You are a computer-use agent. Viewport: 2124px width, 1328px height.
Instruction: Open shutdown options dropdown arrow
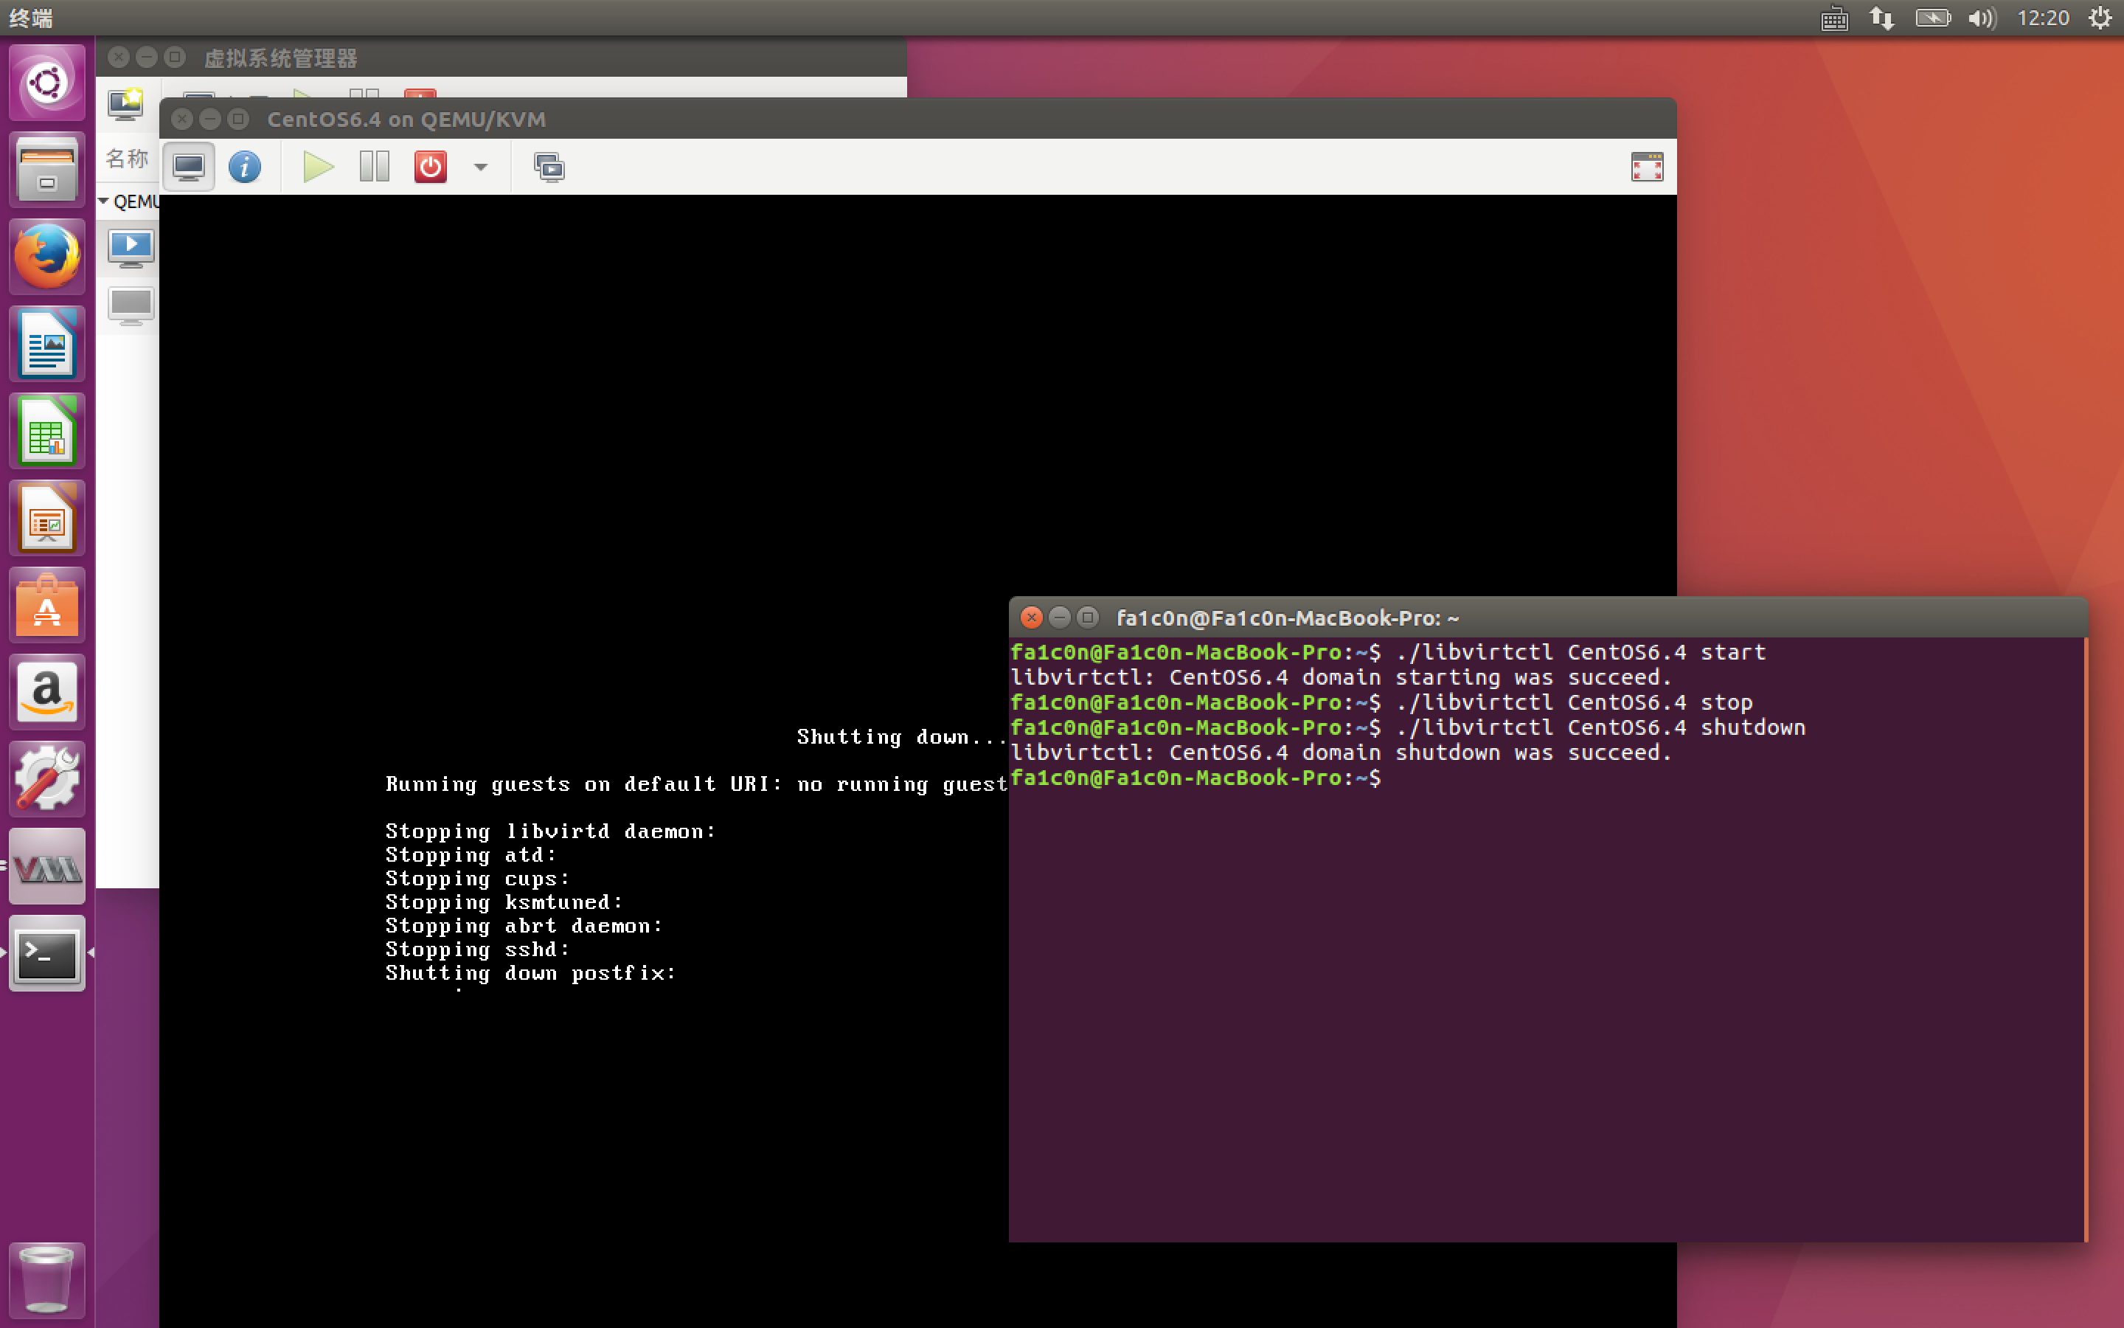pyautogui.click(x=480, y=167)
